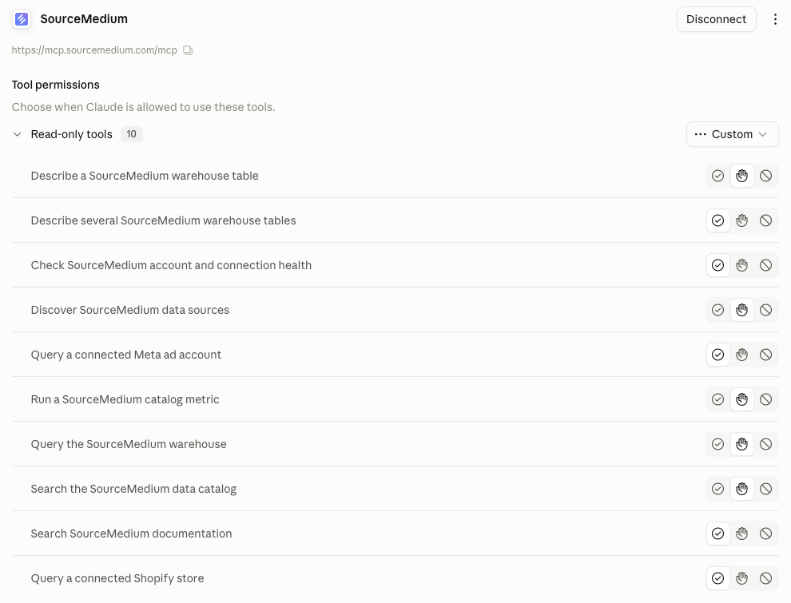The image size is (791, 603).
Task: Always allow Check account and connection health
Action: pyautogui.click(x=717, y=265)
